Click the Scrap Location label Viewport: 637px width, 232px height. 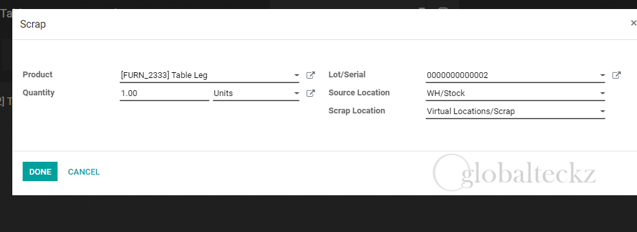pyautogui.click(x=357, y=111)
